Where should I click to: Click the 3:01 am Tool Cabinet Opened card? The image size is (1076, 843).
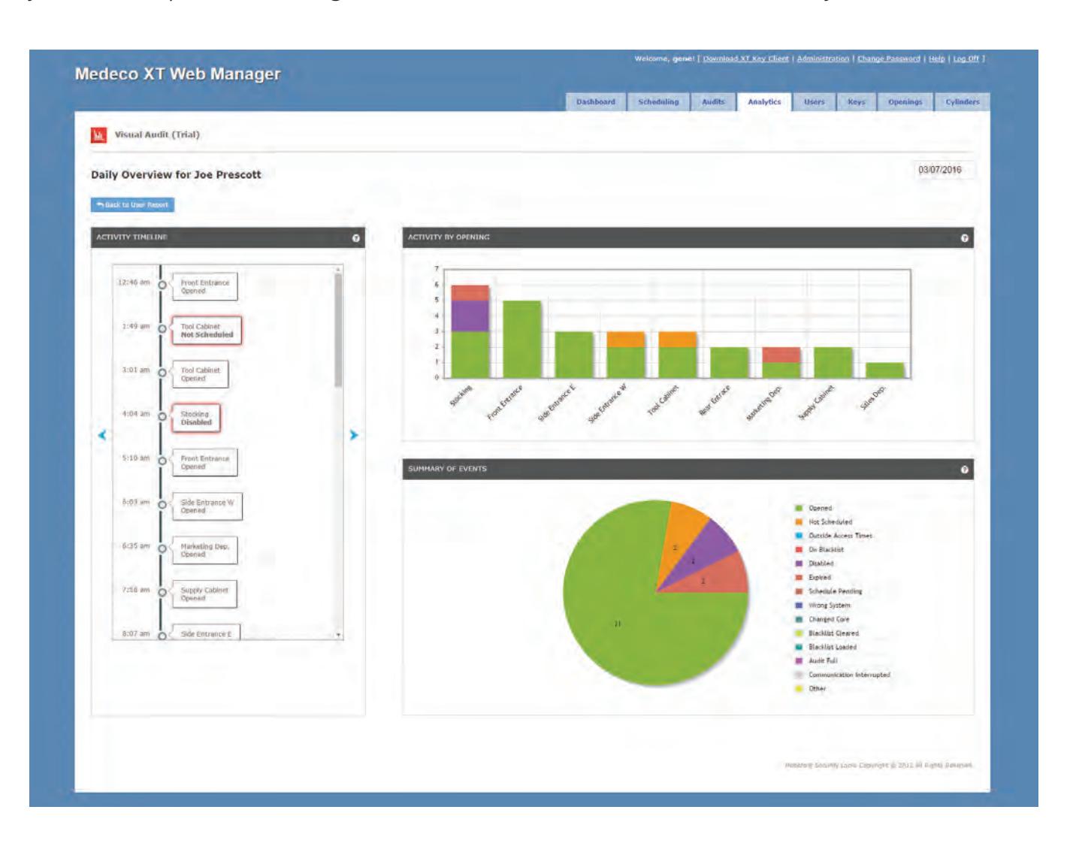coord(200,374)
